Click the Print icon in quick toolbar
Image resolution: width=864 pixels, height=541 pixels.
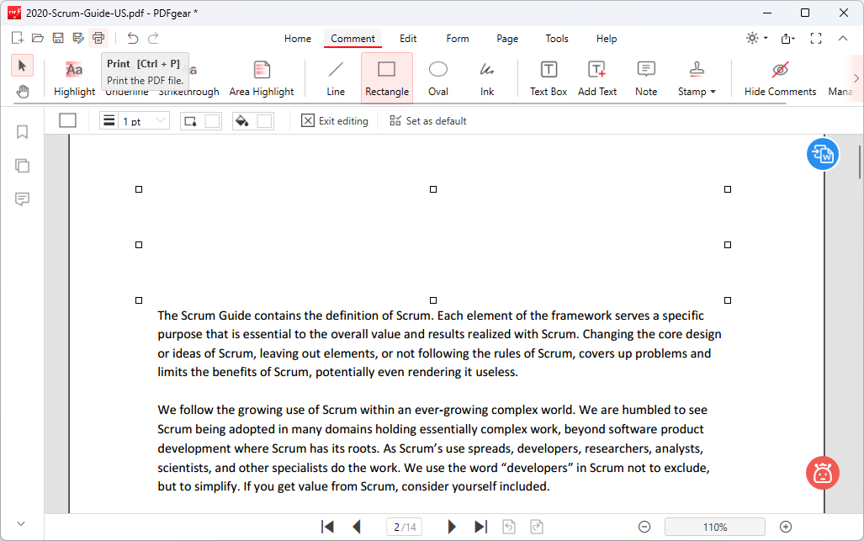(98, 38)
